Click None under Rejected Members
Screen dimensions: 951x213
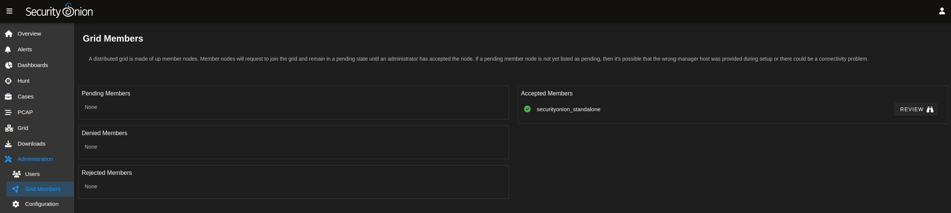pos(91,186)
